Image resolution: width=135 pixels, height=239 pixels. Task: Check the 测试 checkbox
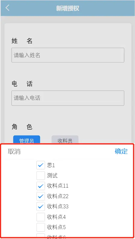tap(41, 176)
